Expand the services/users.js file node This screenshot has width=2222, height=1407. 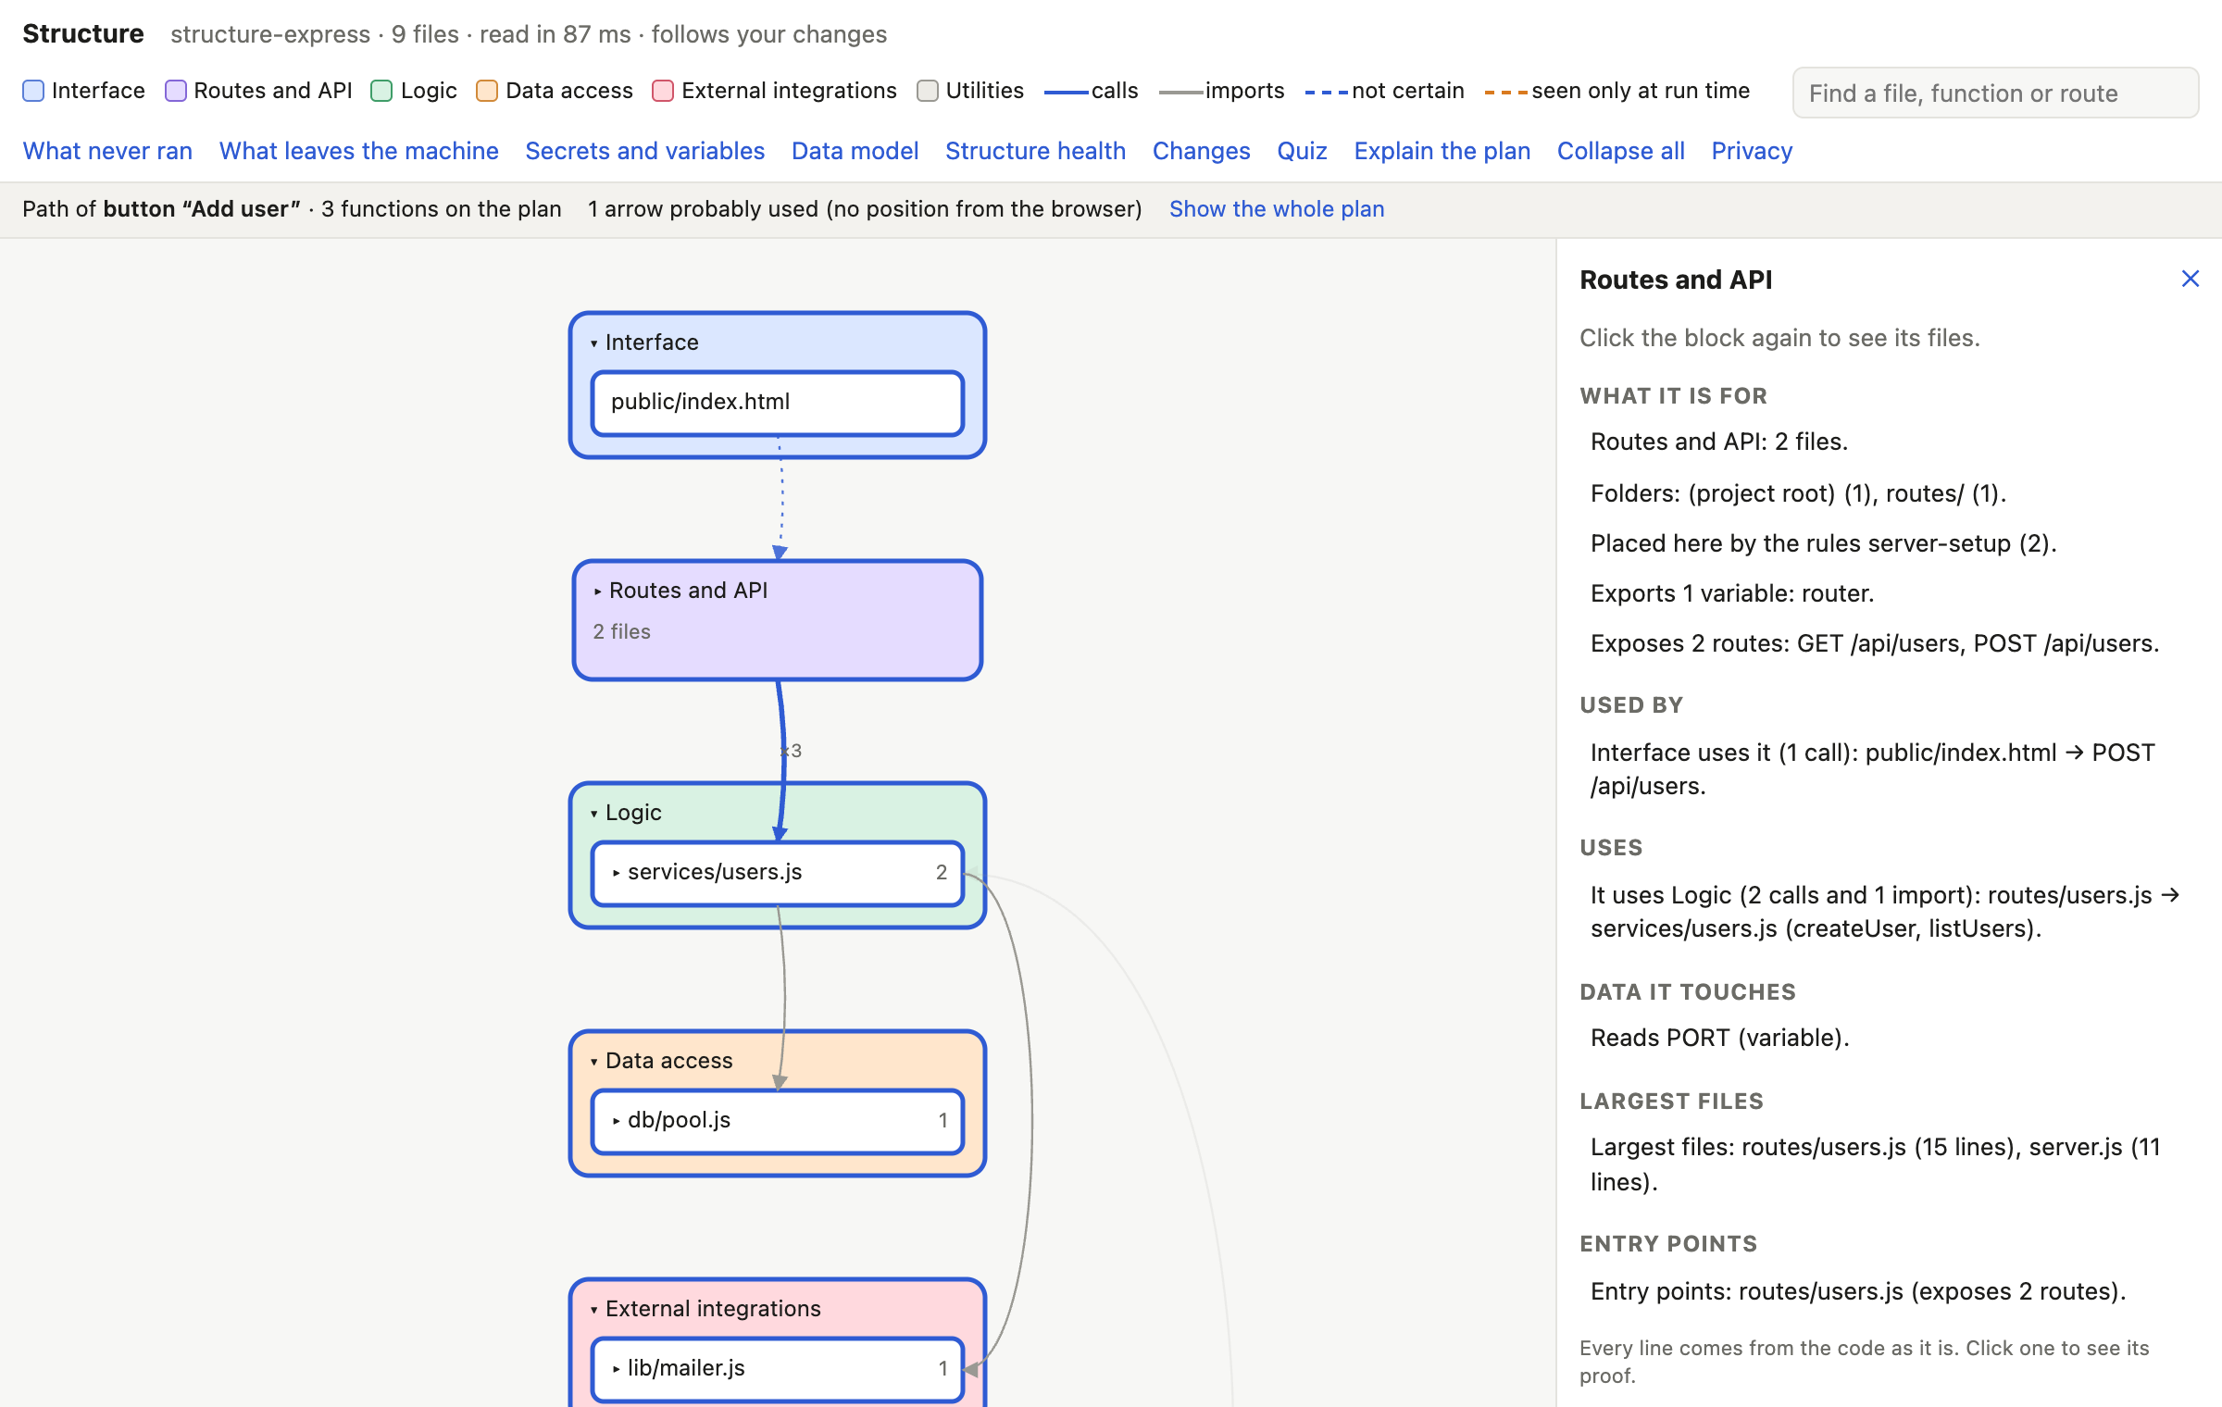pos(617,873)
